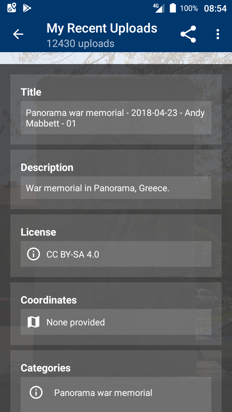
Task: Open the overflow menu with three dots
Action: pyautogui.click(x=218, y=33)
